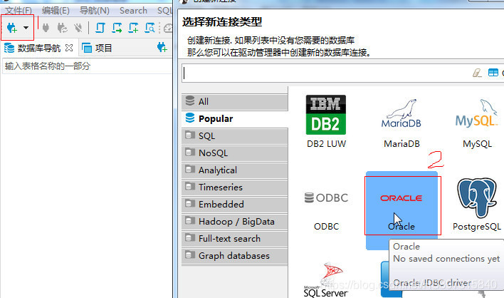Choose the PostgreSQL elephant logo
The width and height of the screenshot is (504, 298).
(477, 197)
